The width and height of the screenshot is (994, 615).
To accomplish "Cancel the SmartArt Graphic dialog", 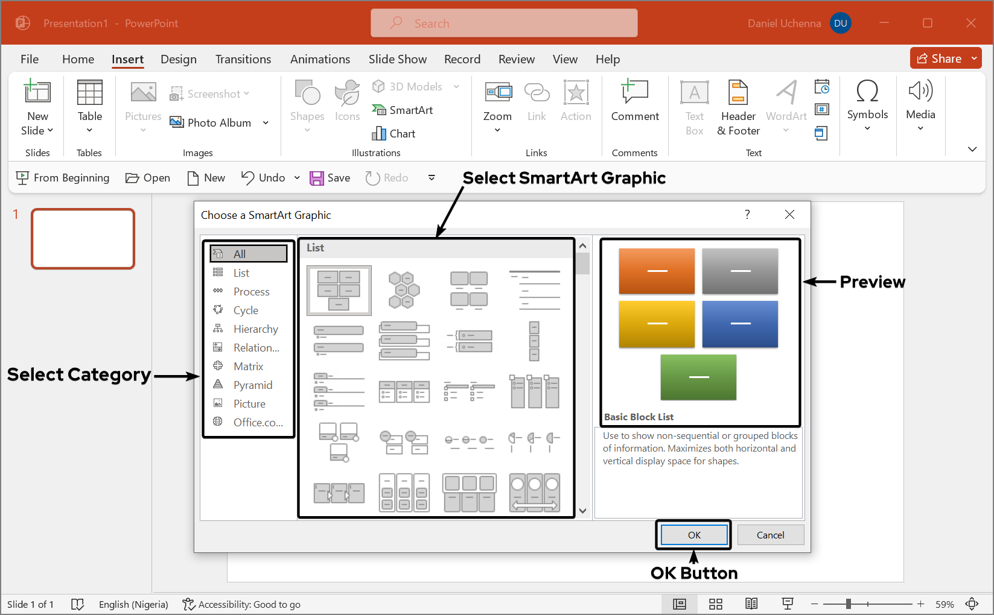I will pos(770,535).
